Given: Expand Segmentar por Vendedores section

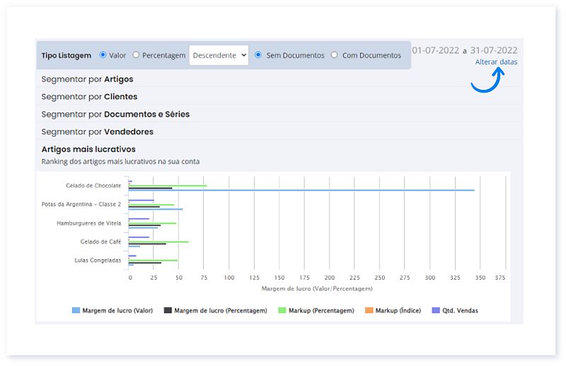Looking at the screenshot, I should pyautogui.click(x=97, y=132).
